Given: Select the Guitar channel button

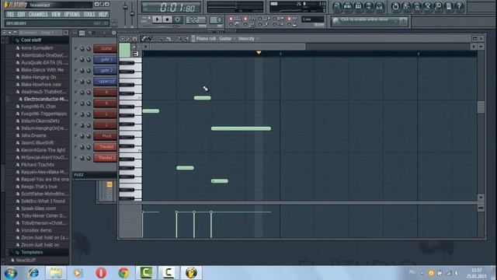Looking at the screenshot, I should 106,48.
